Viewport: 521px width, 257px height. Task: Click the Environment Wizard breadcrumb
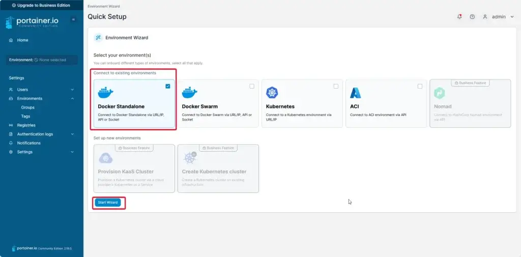(x=104, y=6)
